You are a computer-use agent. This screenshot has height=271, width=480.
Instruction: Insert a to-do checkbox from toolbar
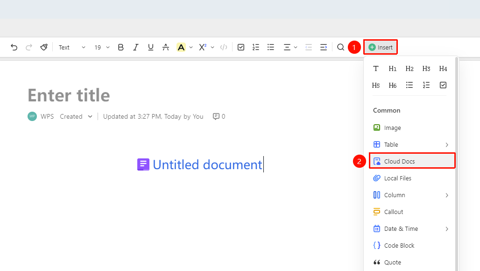tap(241, 47)
